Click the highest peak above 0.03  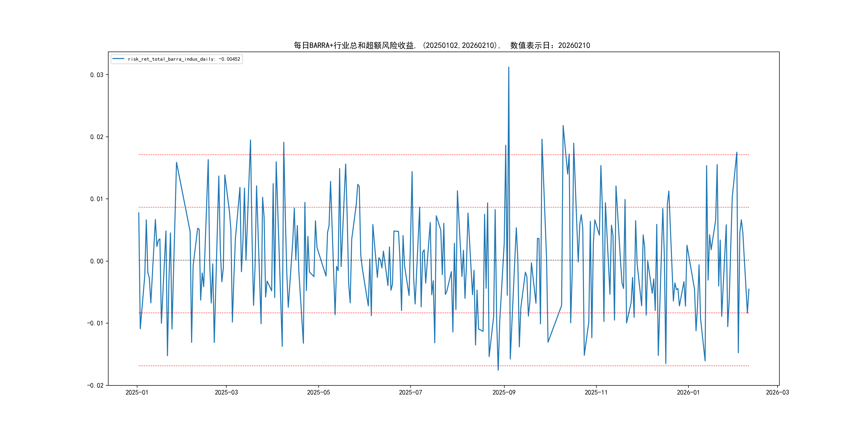(x=508, y=67)
